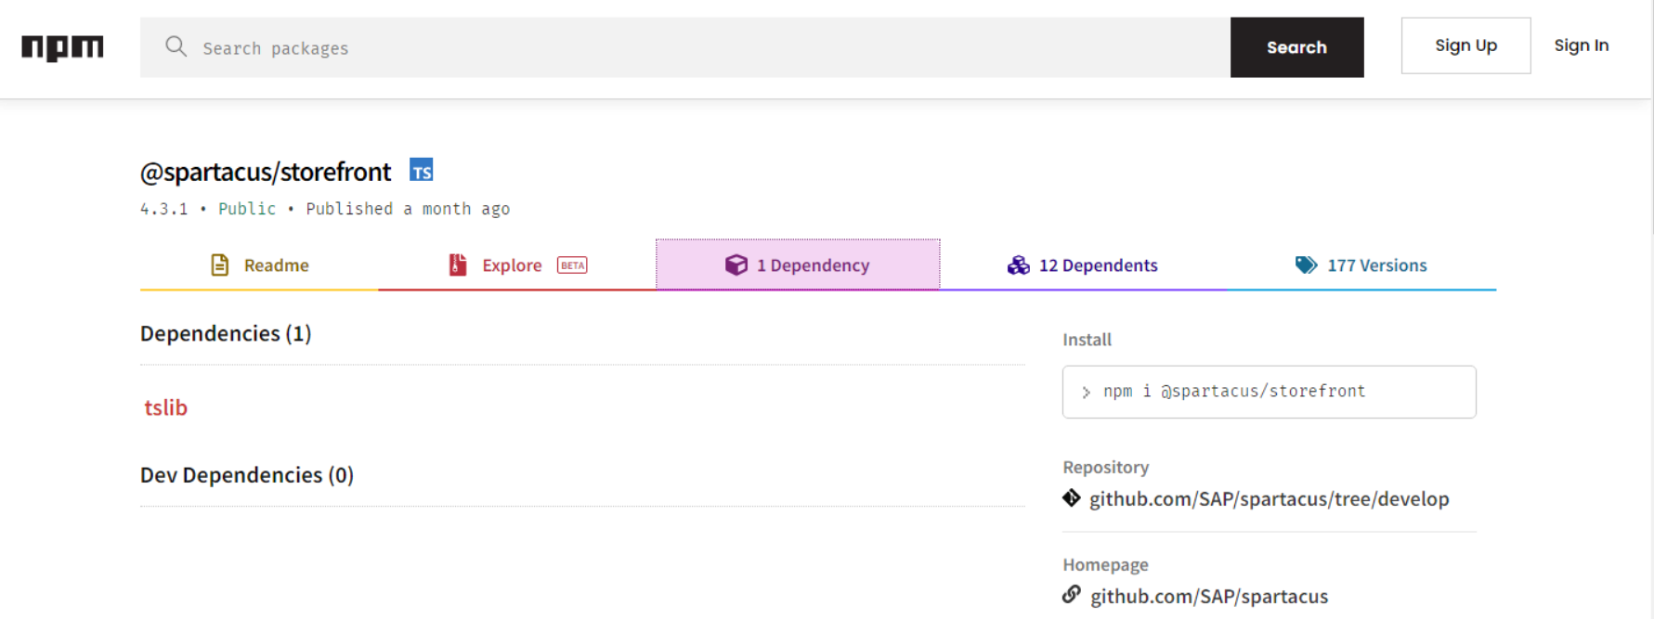
Task: Open the 177 Versions tab
Action: 1361,265
